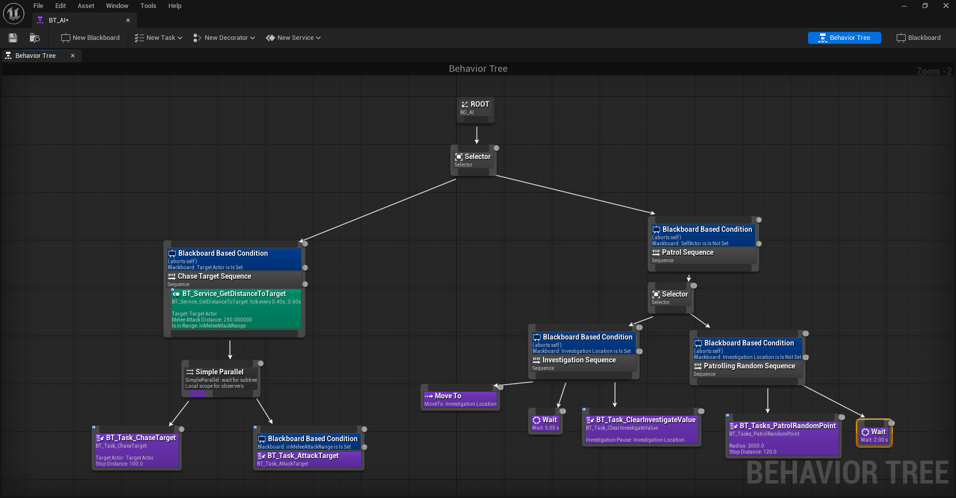Select the Simple Parallel node
The height and width of the screenshot is (498, 956).
pos(221,379)
